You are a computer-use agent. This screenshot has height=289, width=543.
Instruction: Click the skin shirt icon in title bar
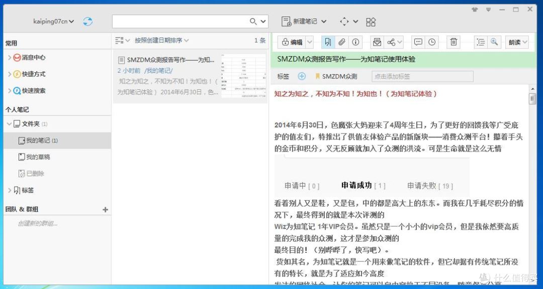tap(475, 10)
